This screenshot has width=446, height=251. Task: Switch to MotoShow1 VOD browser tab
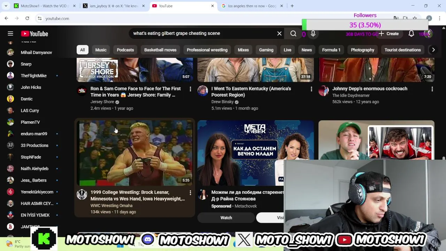tap(45, 6)
